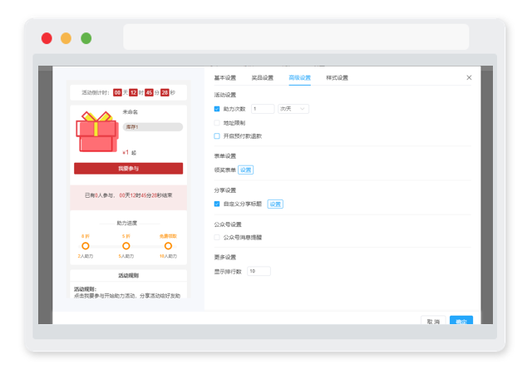Screen dimensions: 532x374
Task: Enable the 地址限制 checkbox
Action: coord(217,123)
